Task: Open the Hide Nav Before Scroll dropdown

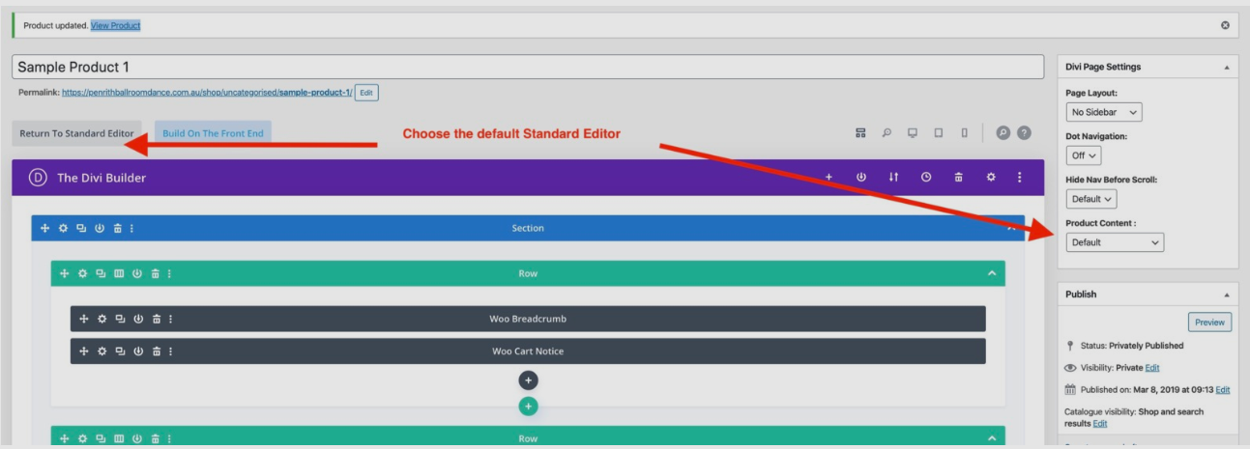Action: pyautogui.click(x=1091, y=199)
